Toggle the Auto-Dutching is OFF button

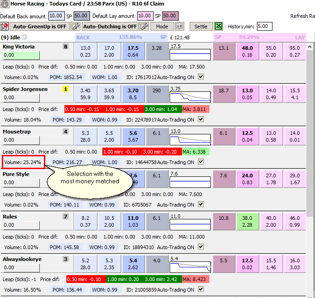pos(110,27)
